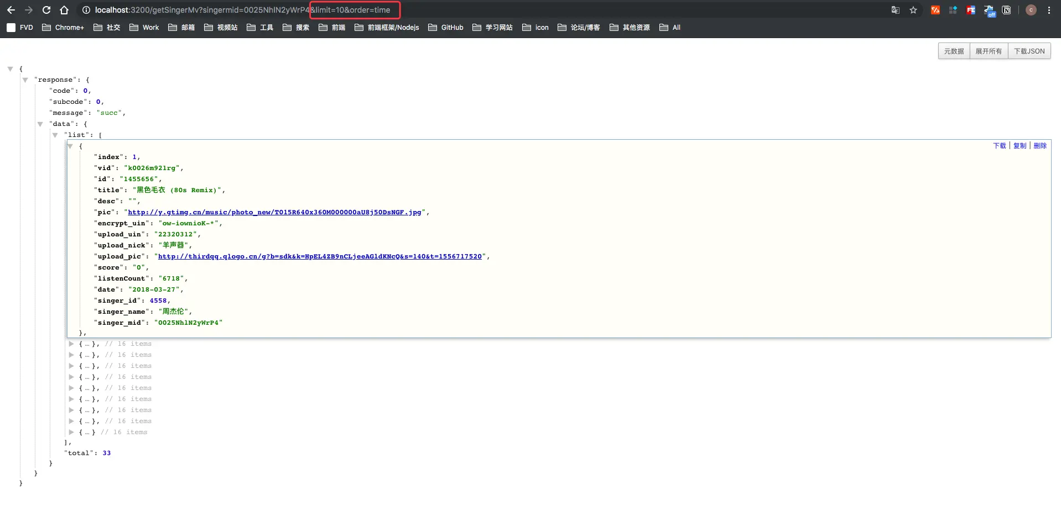This screenshot has width=1061, height=517.
Task: Collapse the "data" object
Action: [x=40, y=124]
